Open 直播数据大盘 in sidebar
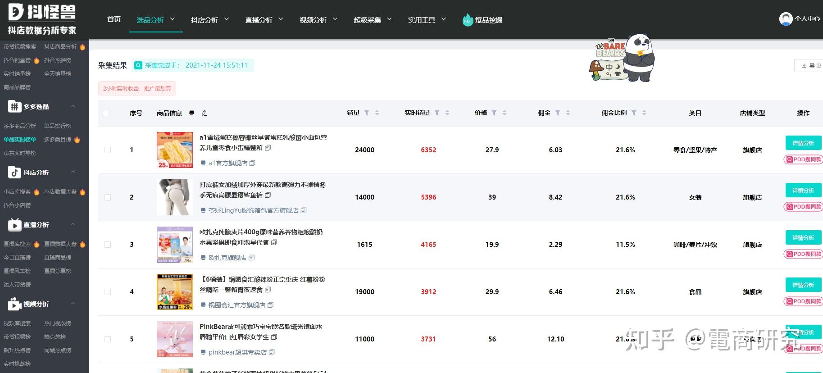Screen dimensions: 823x373 coord(60,244)
